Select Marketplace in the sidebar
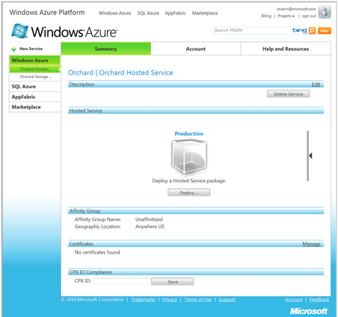338x317 pixels. pos(35,107)
